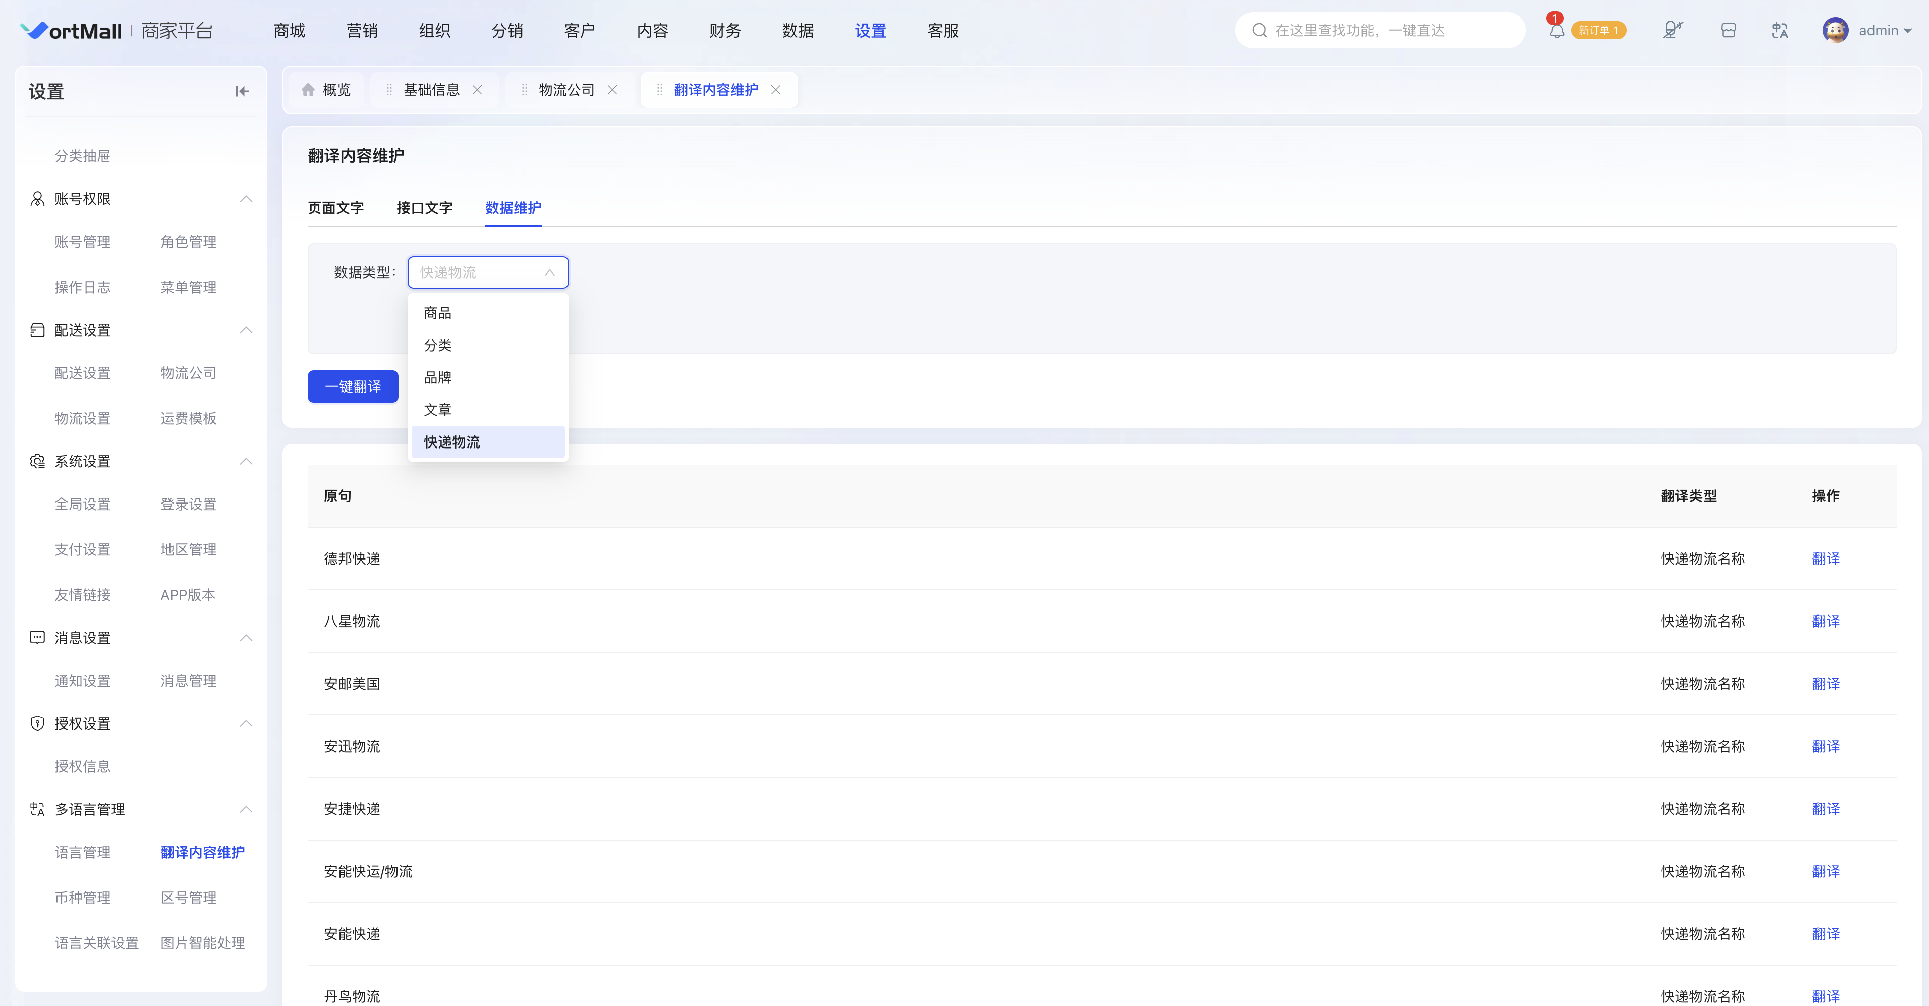
Task: Open the store shop icon in header
Action: pyautogui.click(x=1728, y=31)
